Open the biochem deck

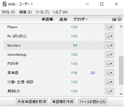(x=14, y=45)
